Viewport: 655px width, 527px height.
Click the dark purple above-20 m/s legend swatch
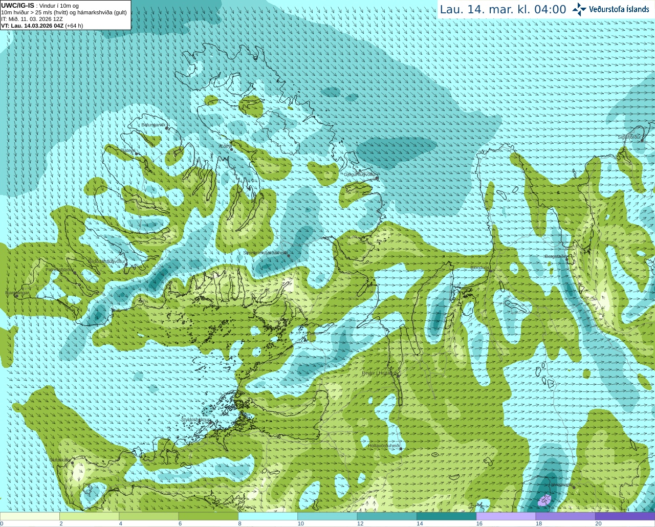coord(625,516)
